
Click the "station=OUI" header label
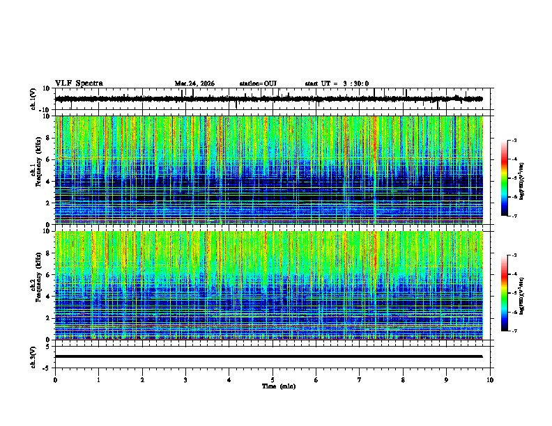258,84
